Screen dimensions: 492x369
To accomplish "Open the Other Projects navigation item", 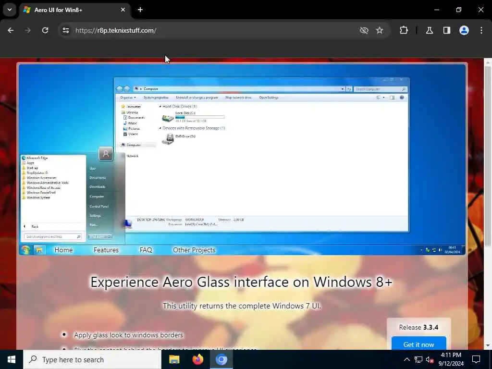I will tap(194, 250).
